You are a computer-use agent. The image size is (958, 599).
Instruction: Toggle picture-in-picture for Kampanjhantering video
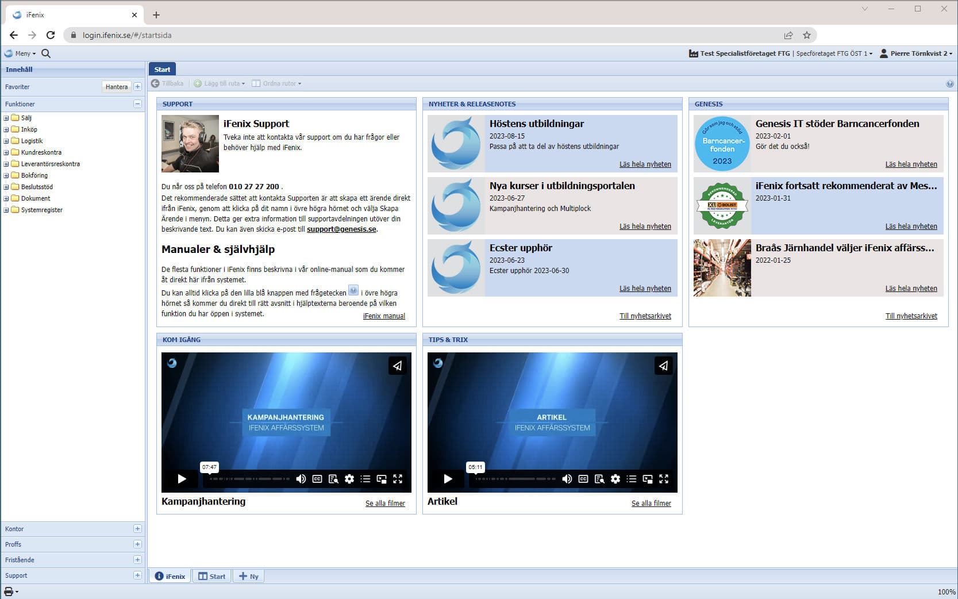pos(382,479)
